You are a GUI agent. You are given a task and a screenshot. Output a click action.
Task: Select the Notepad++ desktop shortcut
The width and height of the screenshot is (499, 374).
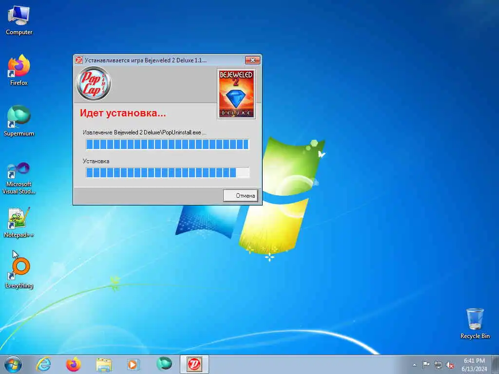(x=19, y=222)
